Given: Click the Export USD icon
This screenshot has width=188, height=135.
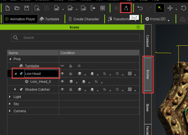Looking at the screenshot, I should point(83,8).
